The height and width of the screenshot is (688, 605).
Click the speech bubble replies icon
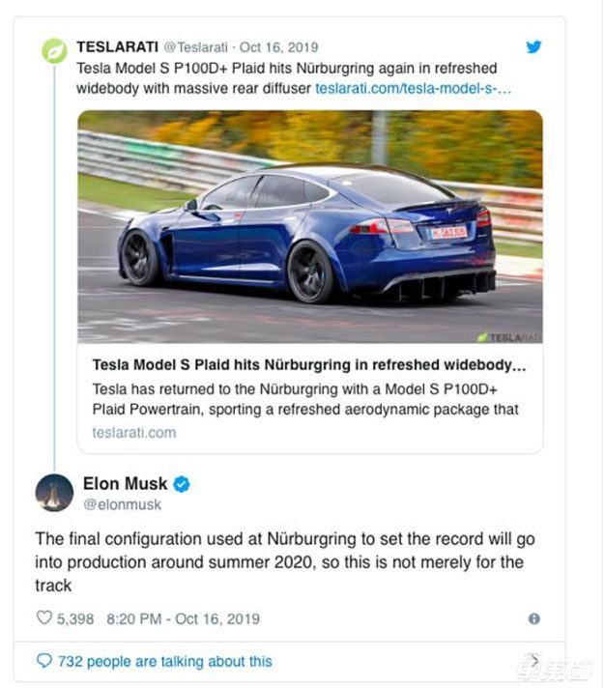(x=43, y=662)
